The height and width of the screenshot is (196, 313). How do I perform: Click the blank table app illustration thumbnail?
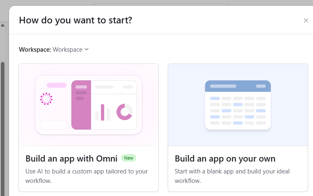tap(238, 105)
